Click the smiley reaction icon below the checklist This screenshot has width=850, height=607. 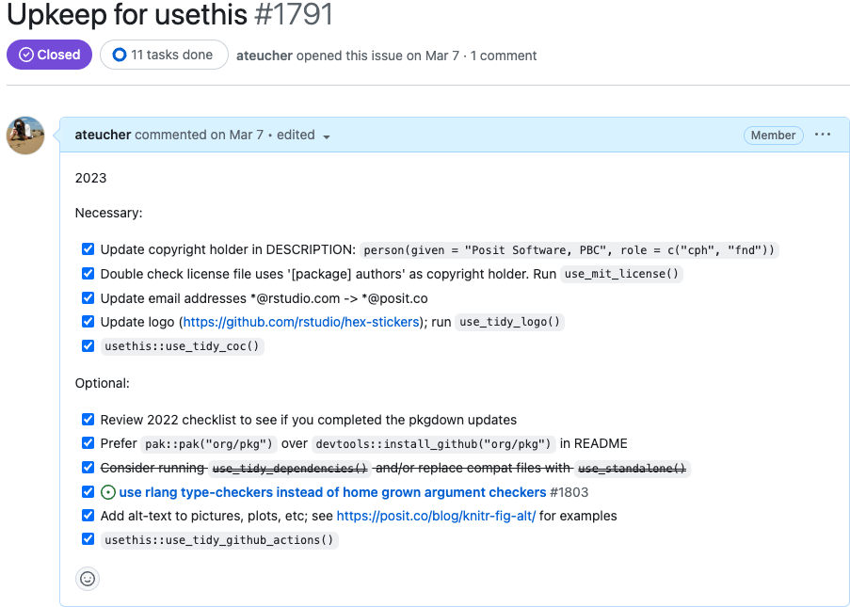88,578
